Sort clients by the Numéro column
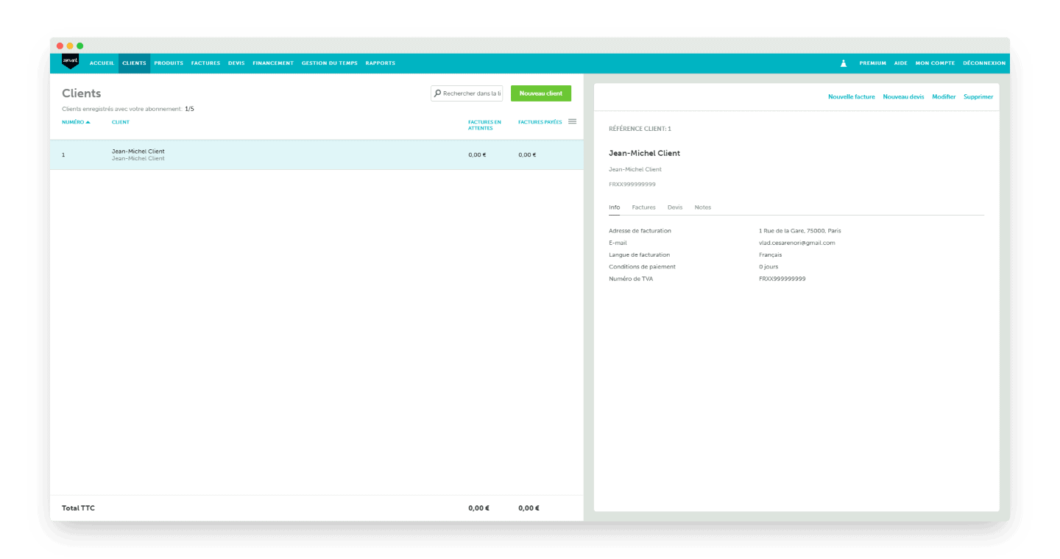The width and height of the screenshot is (1060, 559). coord(76,122)
